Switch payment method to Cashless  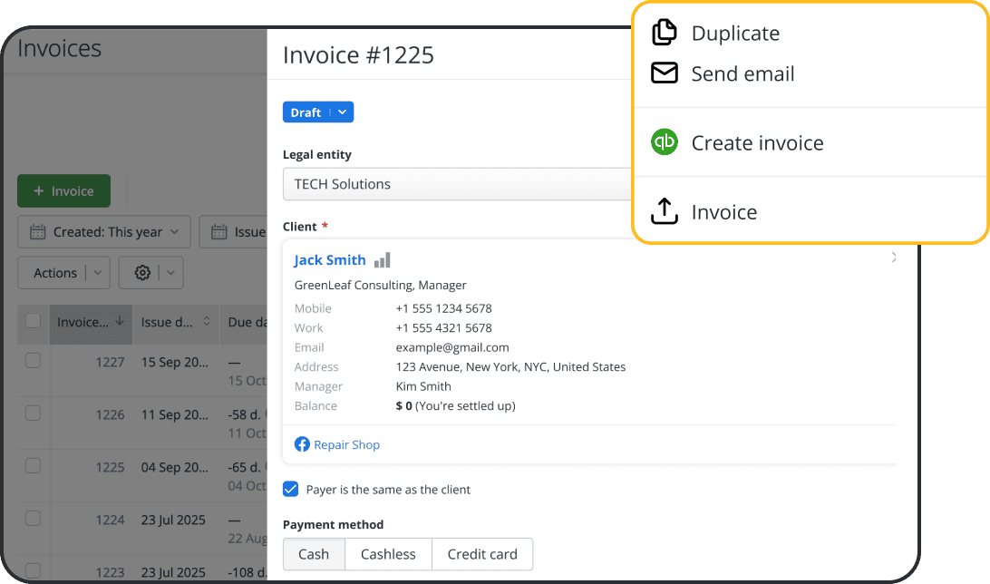pyautogui.click(x=387, y=554)
